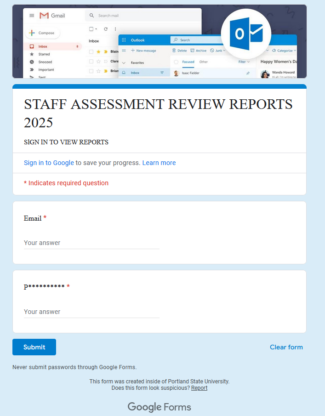325x416 pixels.
Task: Select Inbox in the Gmail sidebar
Action: 43,46
